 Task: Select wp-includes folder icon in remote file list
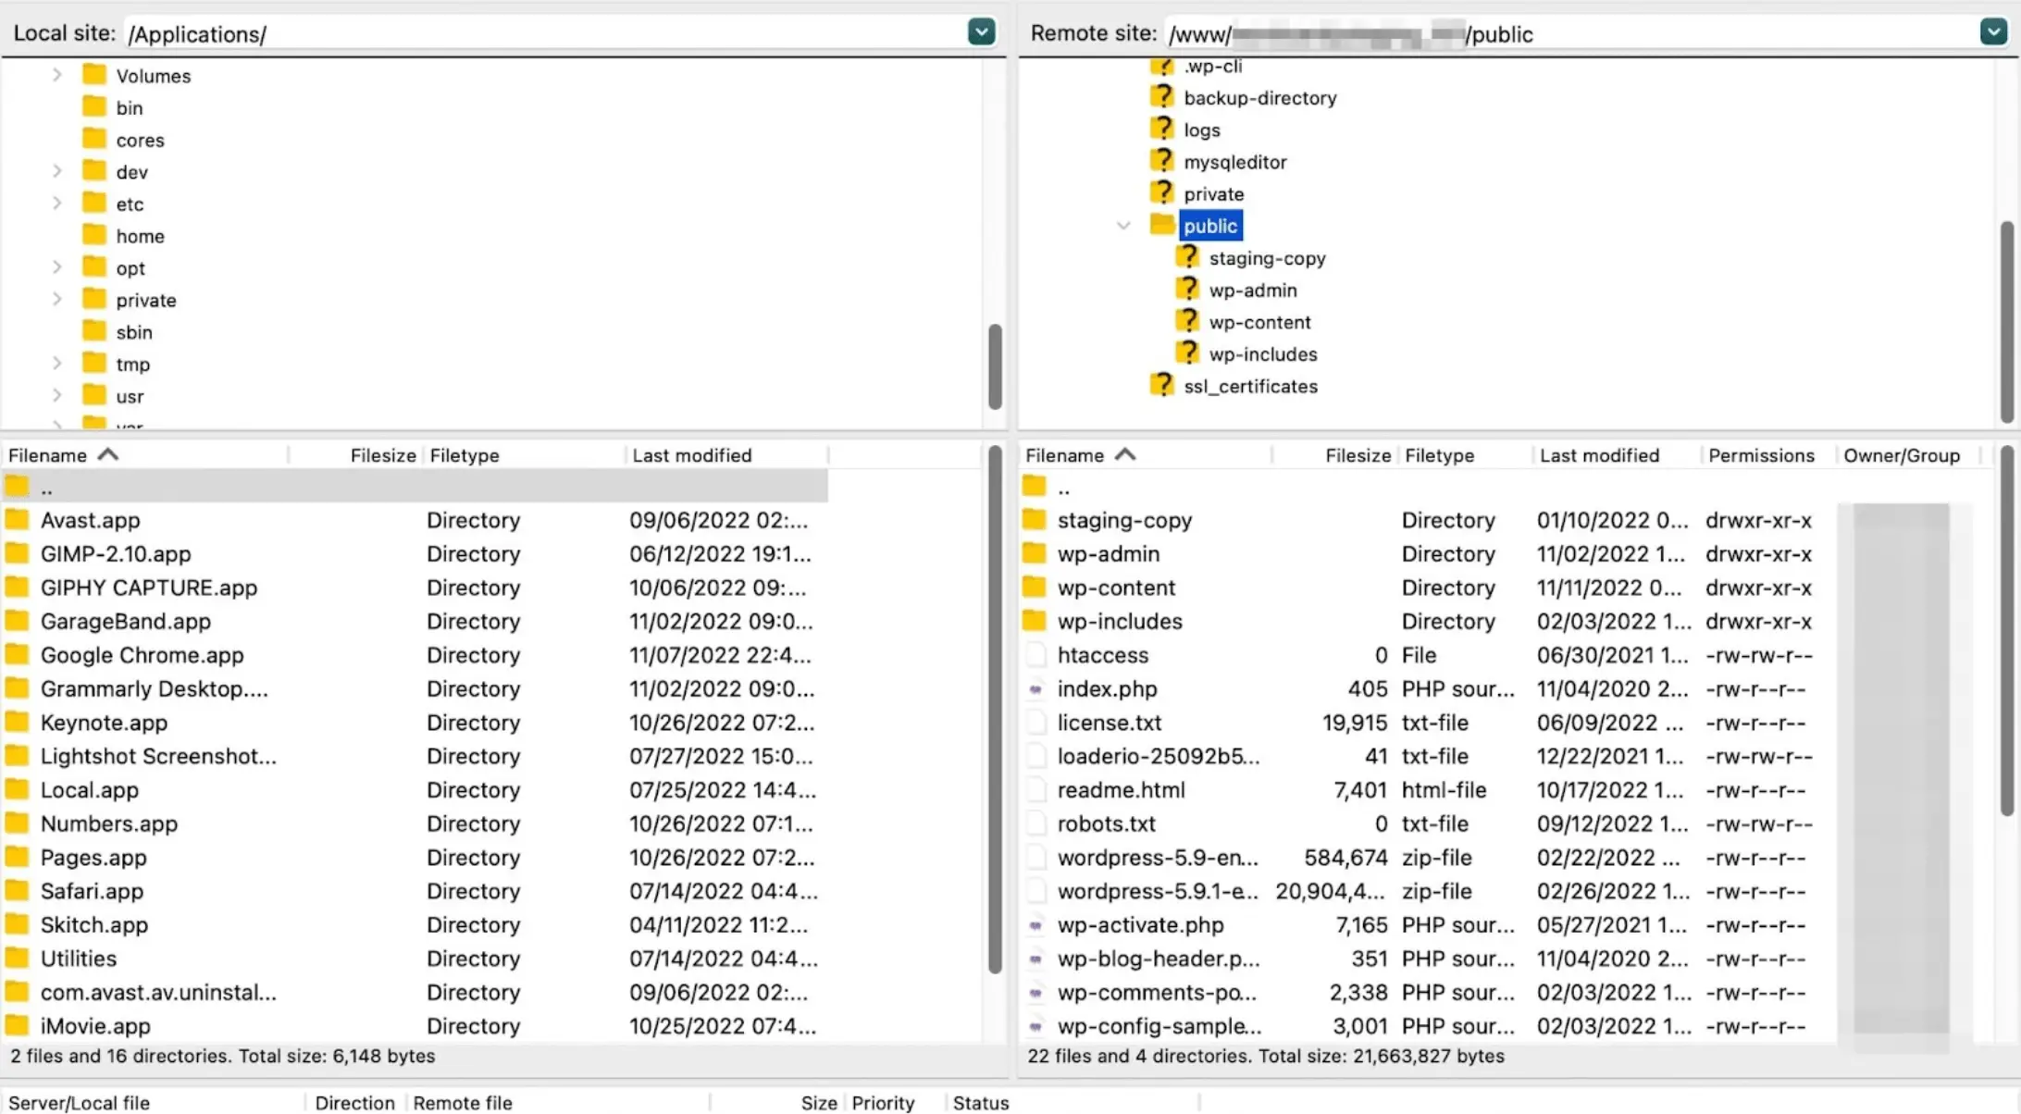tap(1035, 621)
